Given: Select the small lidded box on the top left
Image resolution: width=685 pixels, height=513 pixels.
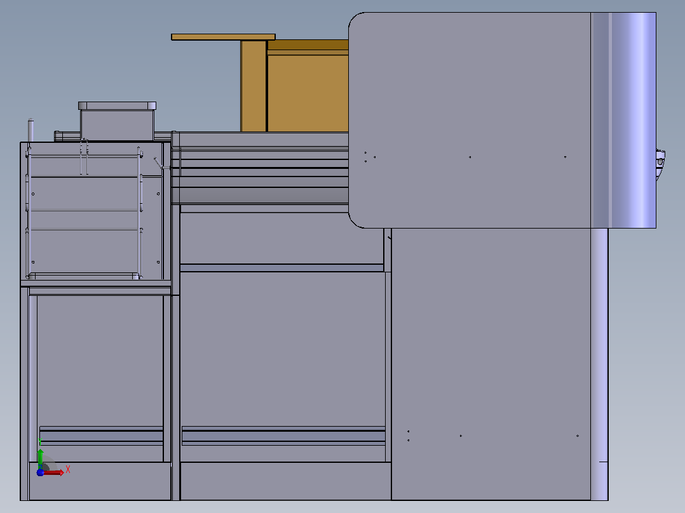Looking at the screenshot, I should tap(117, 121).
